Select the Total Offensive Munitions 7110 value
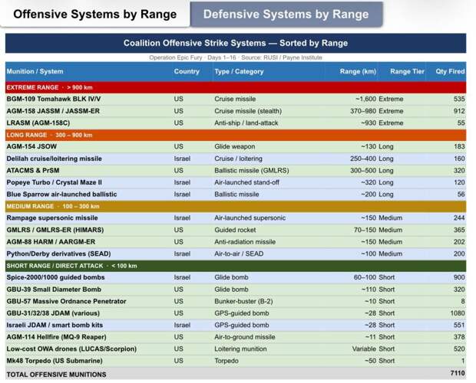The width and height of the screenshot is (476, 383). pos(457,374)
